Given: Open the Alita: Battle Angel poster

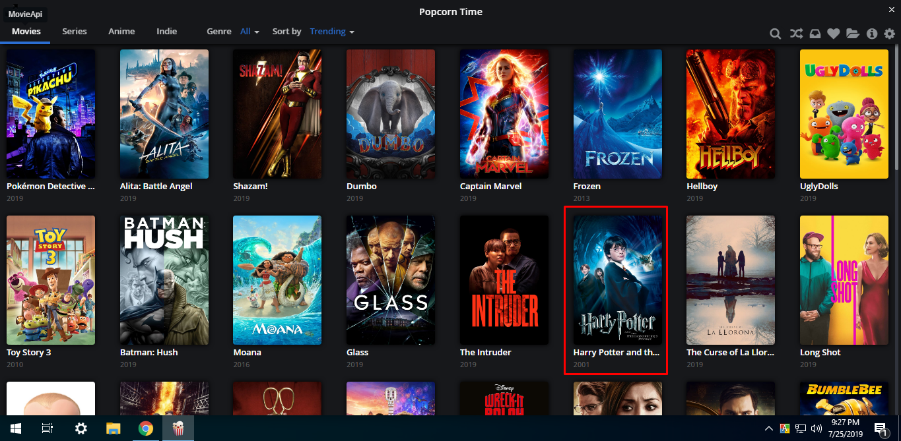Looking at the screenshot, I should click(x=164, y=114).
